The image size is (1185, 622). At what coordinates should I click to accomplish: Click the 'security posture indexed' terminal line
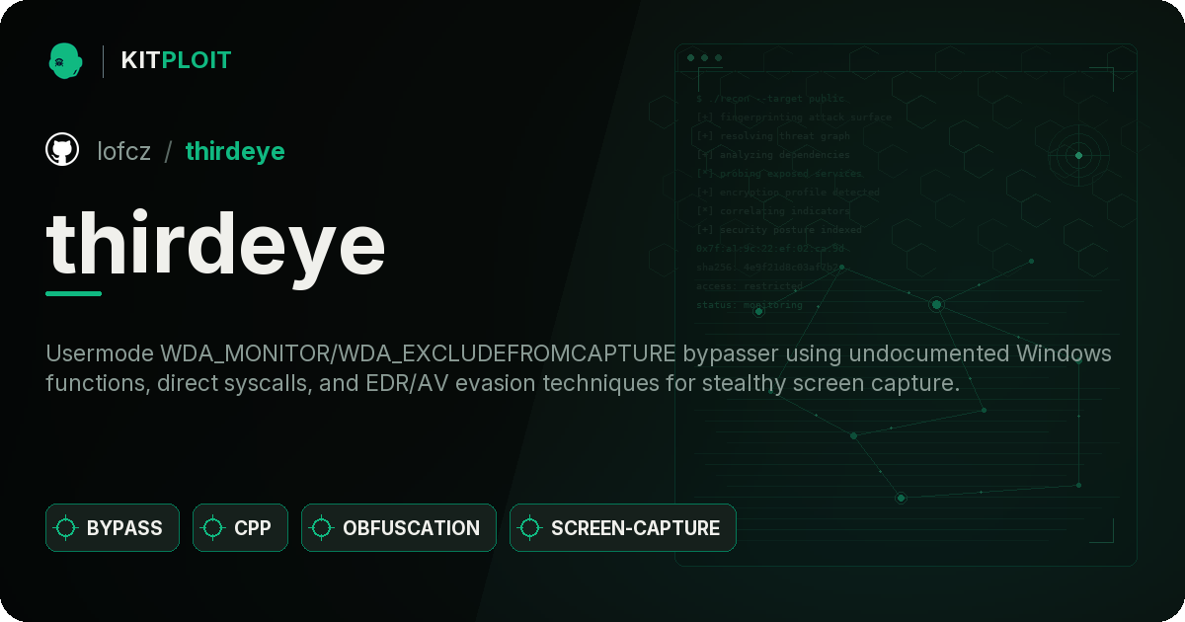(778, 230)
